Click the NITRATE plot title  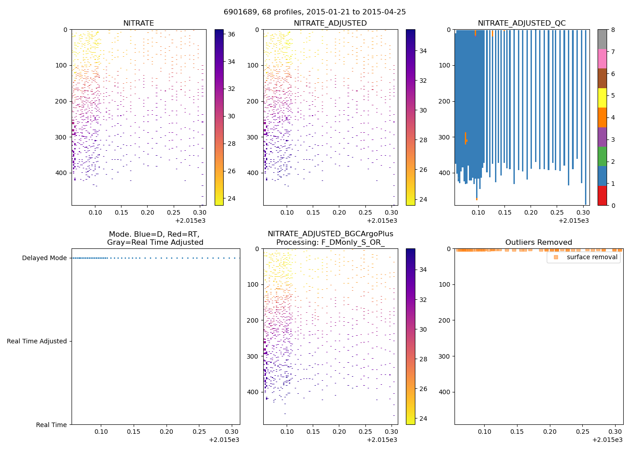pyautogui.click(x=139, y=23)
